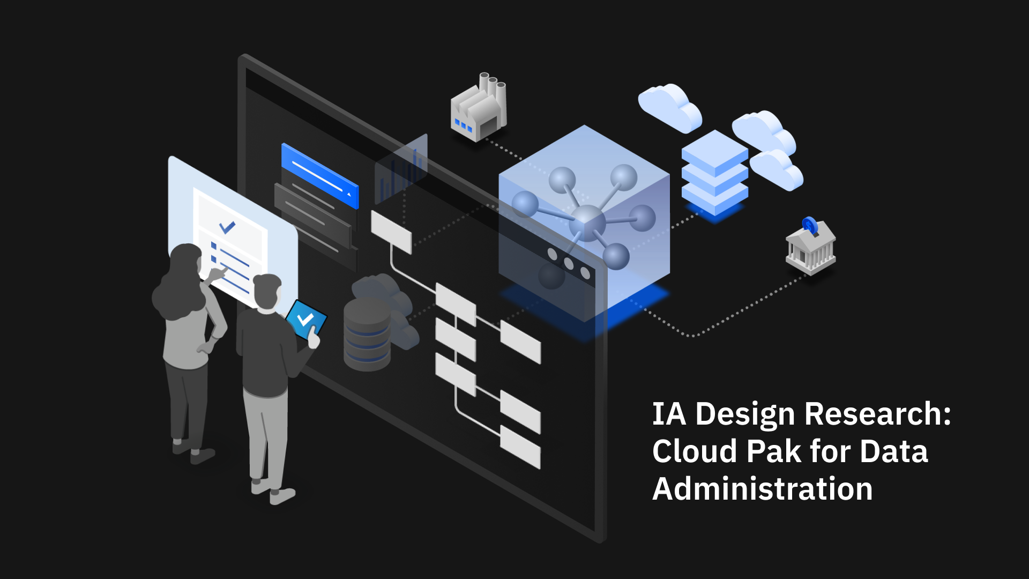Click the stacked blue layers icon
Viewport: 1029px width, 579px height.
click(714, 173)
